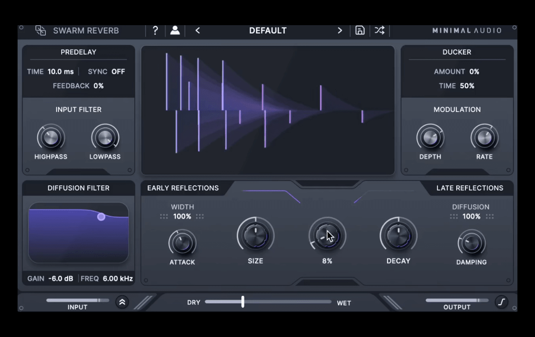Screen dimensions: 535x337
Task: Adjust the HIGHPASS knob
Action: 51,138
